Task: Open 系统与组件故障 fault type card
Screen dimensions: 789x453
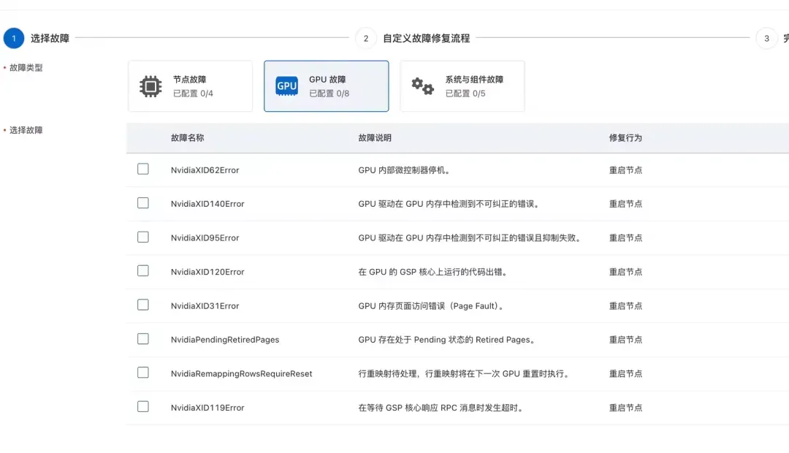Action: 462,86
